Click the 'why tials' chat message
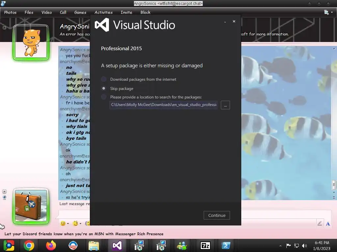337x252 pixels. 76,126
